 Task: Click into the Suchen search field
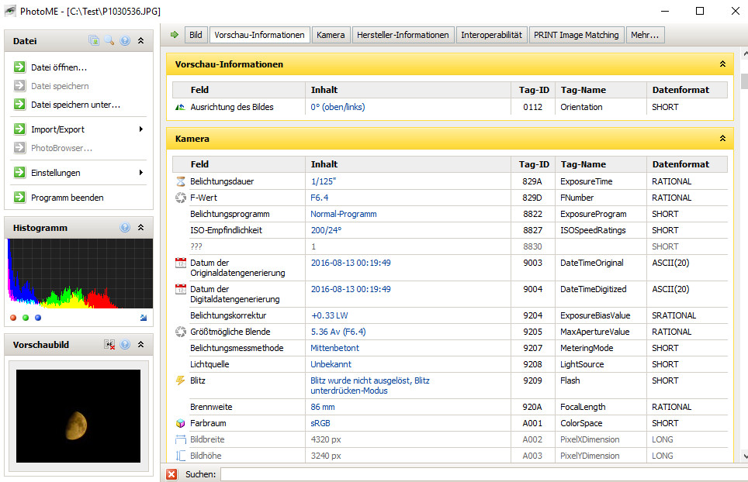tap(481, 474)
